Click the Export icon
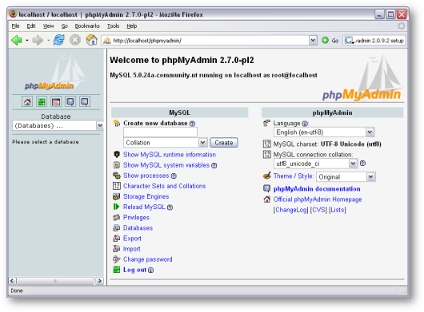This screenshot has width=424, height=312. click(x=116, y=239)
